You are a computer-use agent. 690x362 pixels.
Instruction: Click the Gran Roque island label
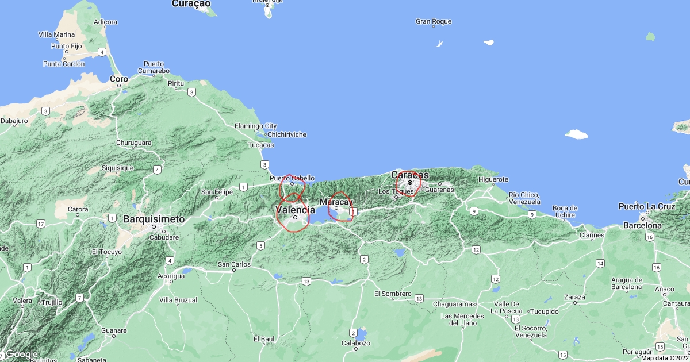pos(434,22)
